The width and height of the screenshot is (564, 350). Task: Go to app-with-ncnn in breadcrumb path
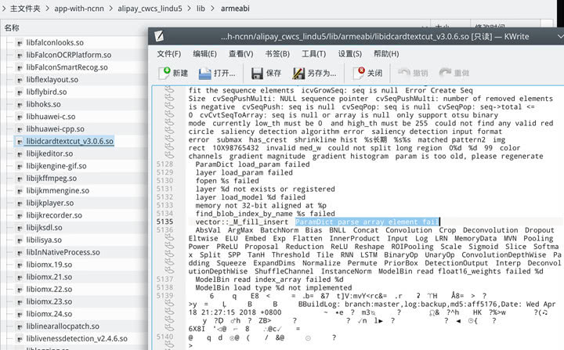(79, 9)
